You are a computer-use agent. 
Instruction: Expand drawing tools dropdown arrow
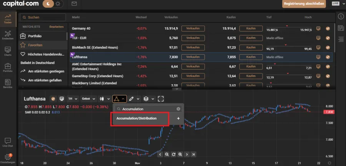(x=138, y=99)
